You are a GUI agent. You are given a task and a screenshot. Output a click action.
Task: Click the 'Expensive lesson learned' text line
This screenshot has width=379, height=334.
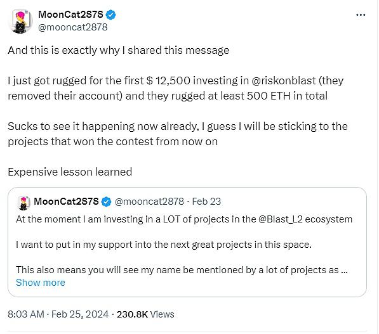pyautogui.click(x=70, y=172)
